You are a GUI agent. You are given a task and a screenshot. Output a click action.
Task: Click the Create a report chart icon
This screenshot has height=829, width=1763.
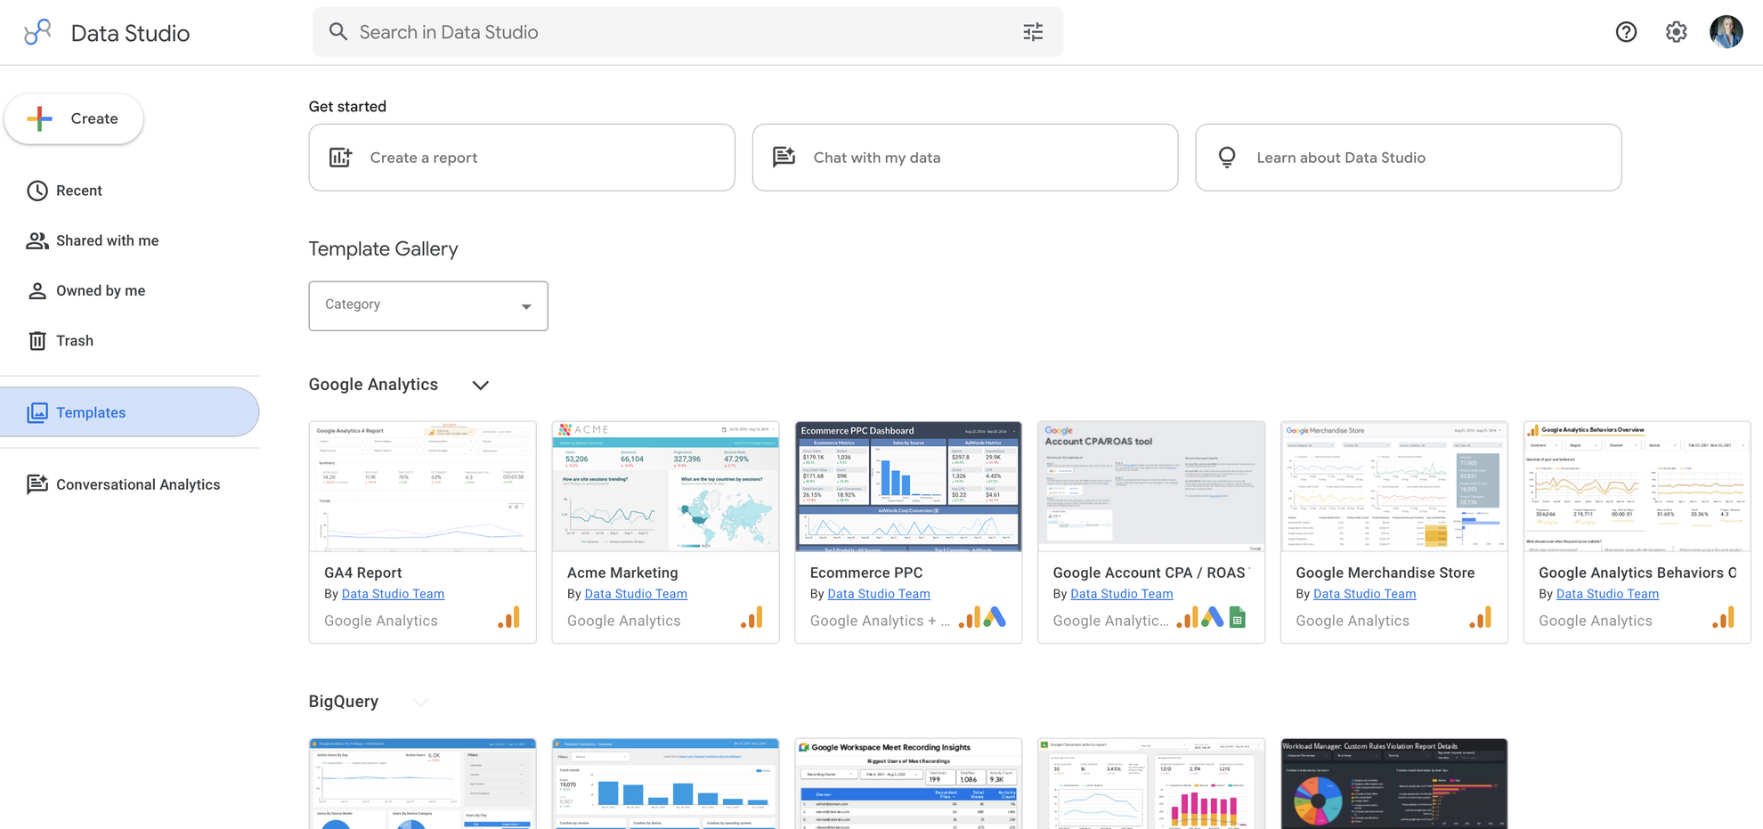pyautogui.click(x=341, y=158)
